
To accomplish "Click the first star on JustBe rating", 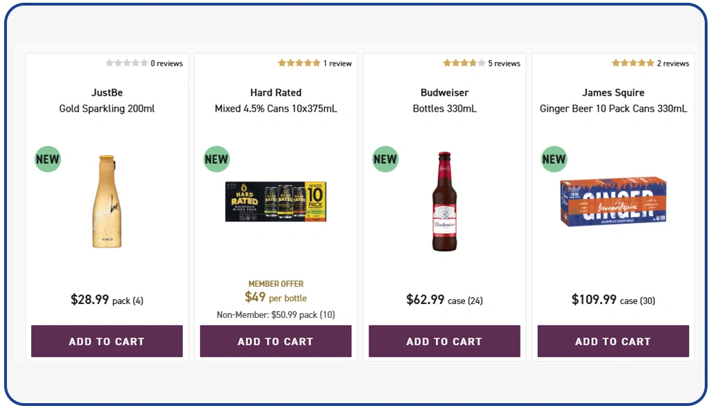I will (x=110, y=63).
